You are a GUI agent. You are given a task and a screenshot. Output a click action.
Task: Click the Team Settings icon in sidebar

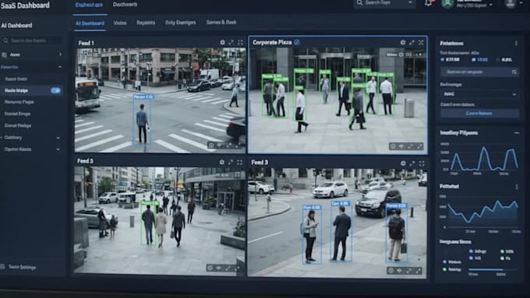coord(2,267)
